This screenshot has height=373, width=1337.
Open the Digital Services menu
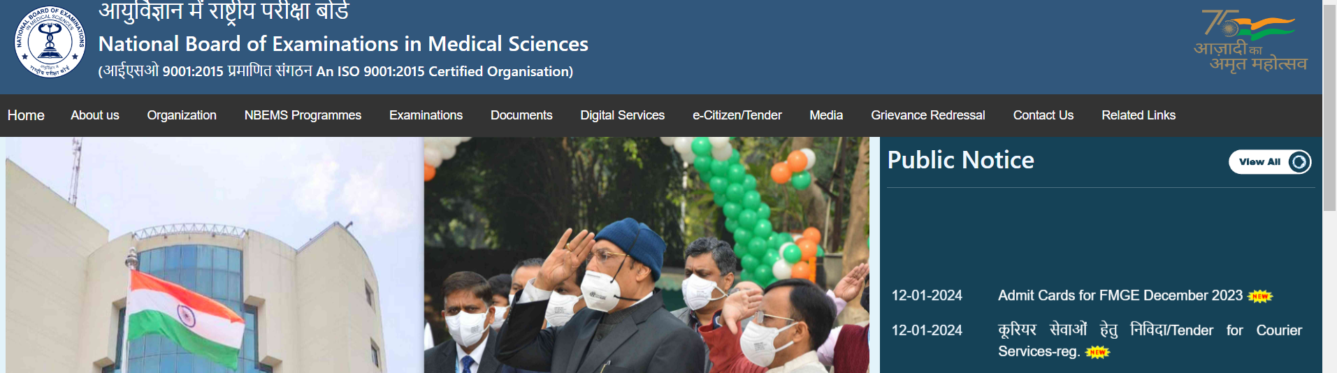(x=622, y=115)
